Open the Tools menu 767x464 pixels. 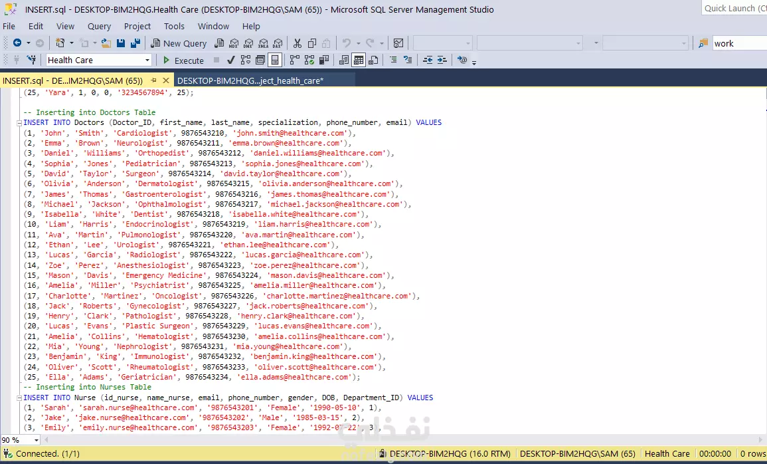pos(174,26)
